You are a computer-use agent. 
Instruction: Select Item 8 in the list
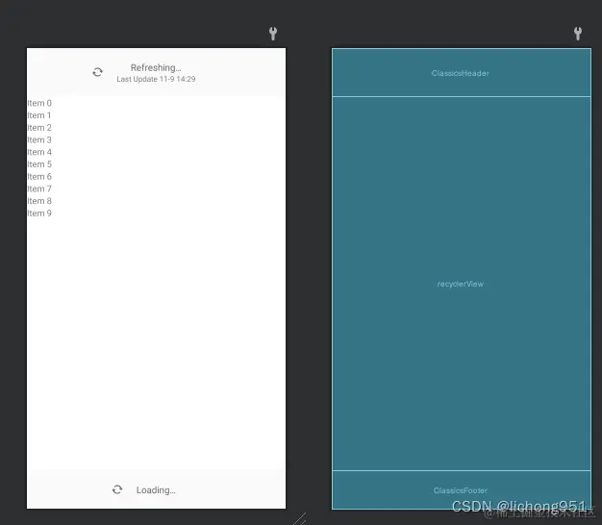(39, 201)
